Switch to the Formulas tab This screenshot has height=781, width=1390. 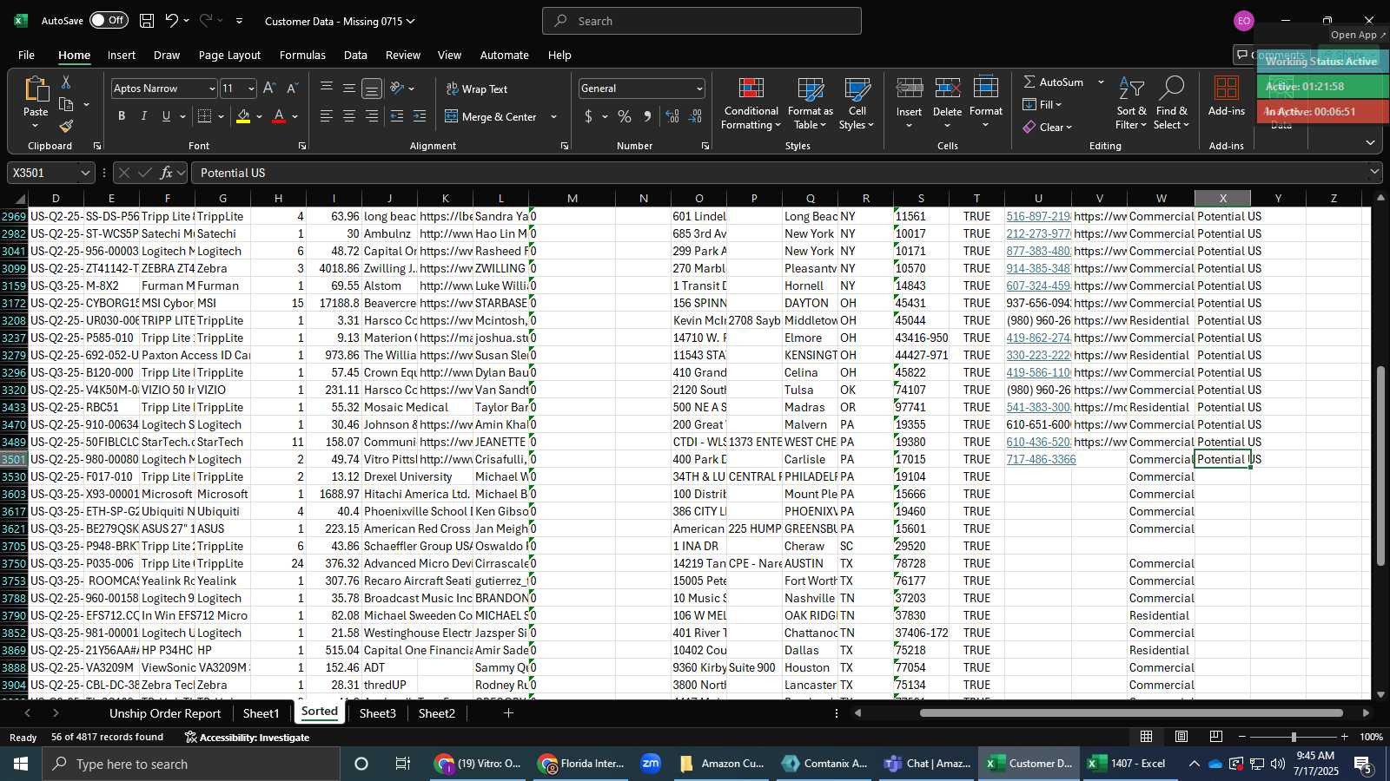302,55
